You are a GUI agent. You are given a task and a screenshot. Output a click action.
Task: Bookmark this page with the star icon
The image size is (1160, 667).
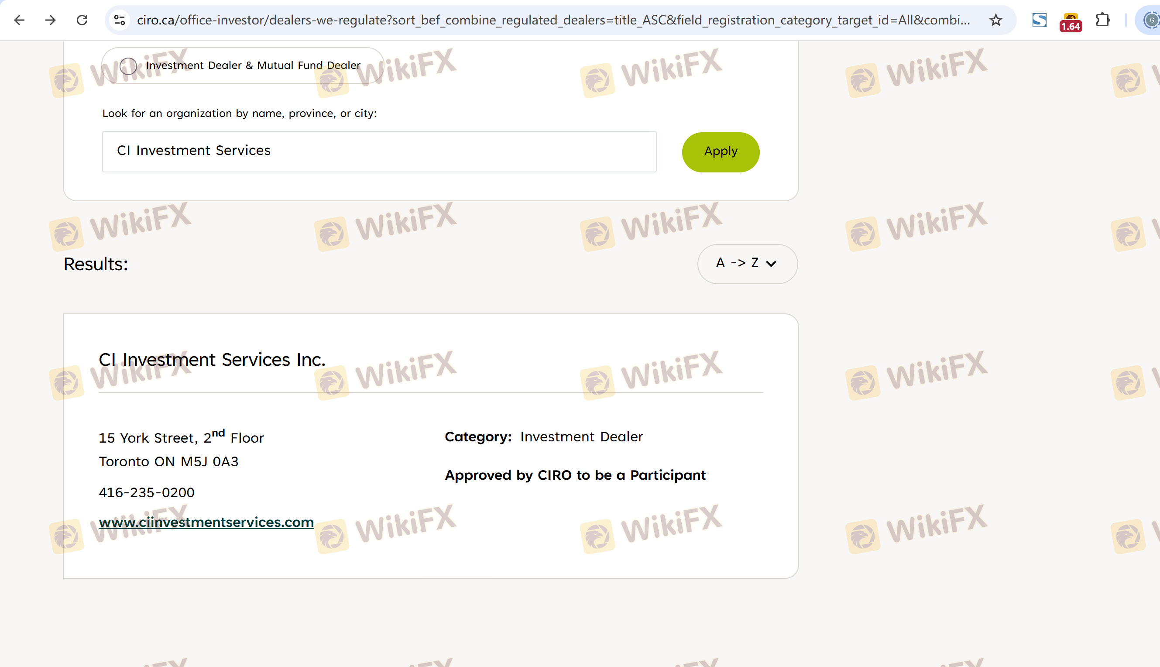coord(995,20)
